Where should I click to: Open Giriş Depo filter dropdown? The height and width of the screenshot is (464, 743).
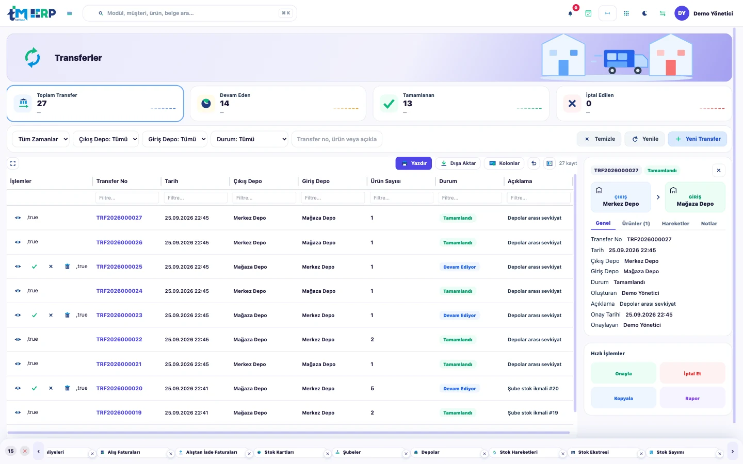(174, 139)
